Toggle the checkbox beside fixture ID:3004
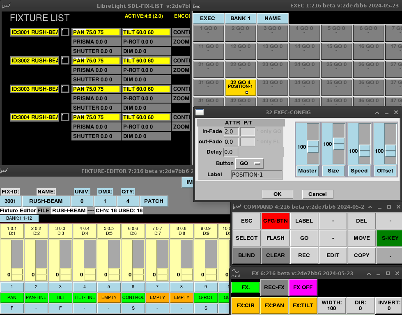 (65, 117)
